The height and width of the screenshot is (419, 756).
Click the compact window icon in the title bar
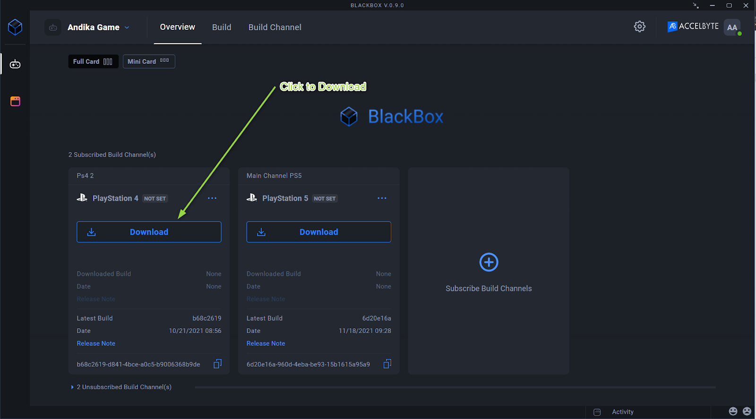coord(696,6)
